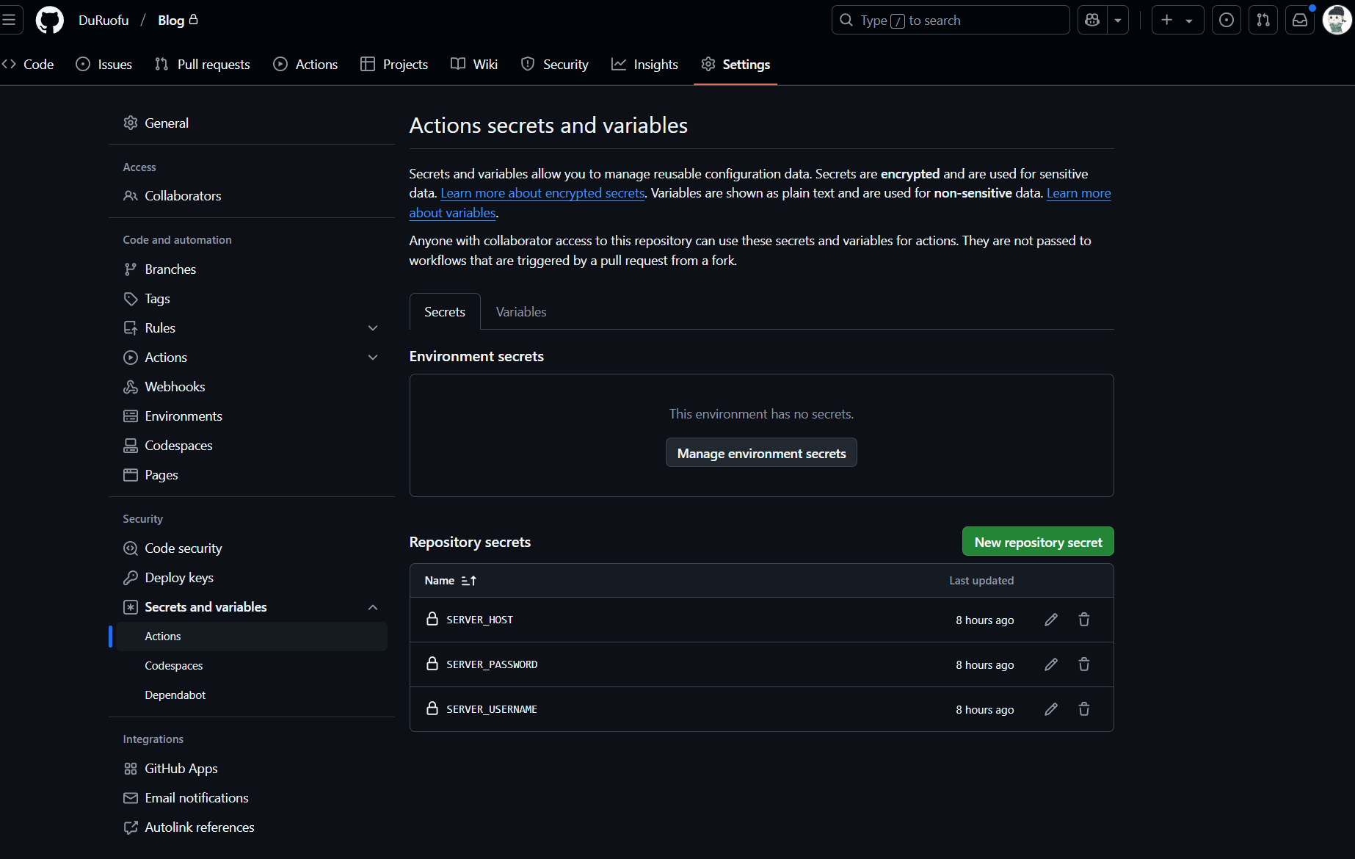Open the hamburger navigation menu
Viewport: 1355px width, 859px height.
[10, 20]
